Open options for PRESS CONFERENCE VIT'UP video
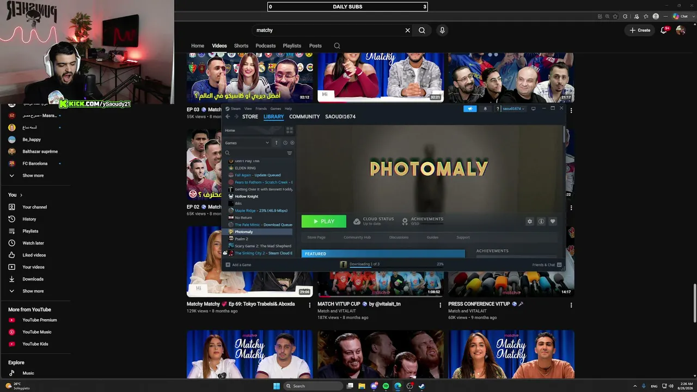 coord(571,305)
